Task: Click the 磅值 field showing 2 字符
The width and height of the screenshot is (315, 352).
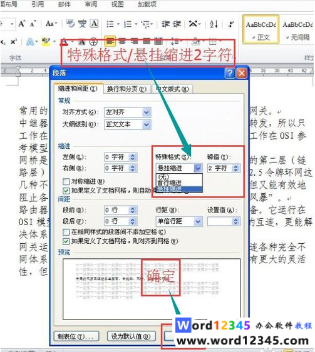Action: [x=220, y=168]
